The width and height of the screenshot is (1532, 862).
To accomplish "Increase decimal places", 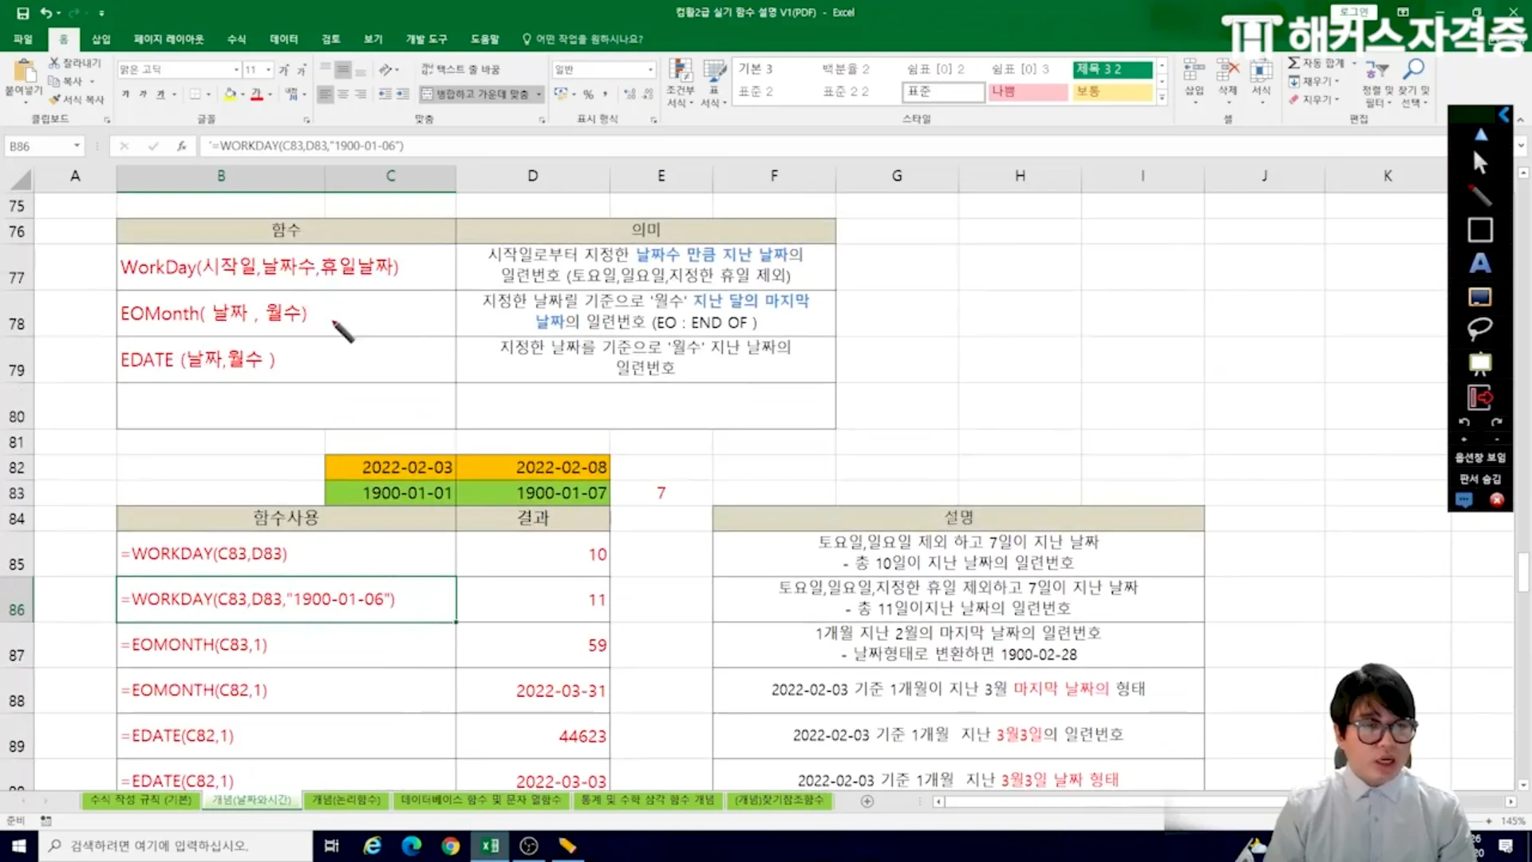I will coord(630,94).
